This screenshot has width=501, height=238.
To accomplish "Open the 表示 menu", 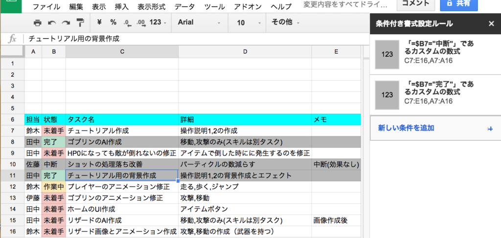I will click(x=99, y=6).
